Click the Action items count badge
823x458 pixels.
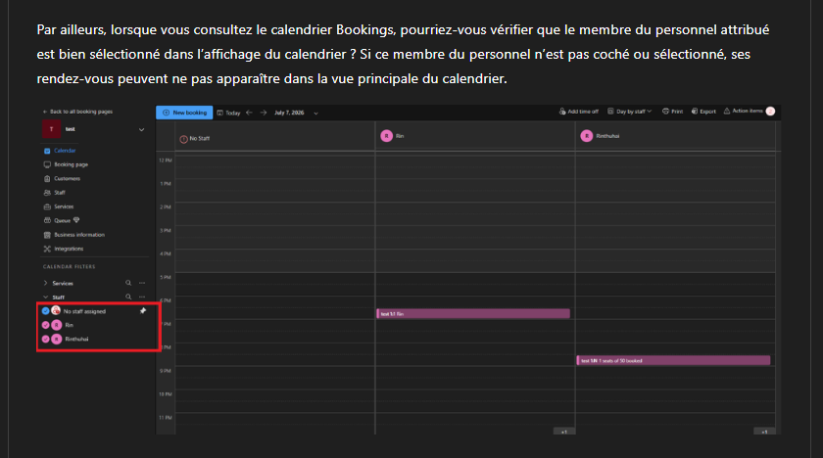coord(770,112)
